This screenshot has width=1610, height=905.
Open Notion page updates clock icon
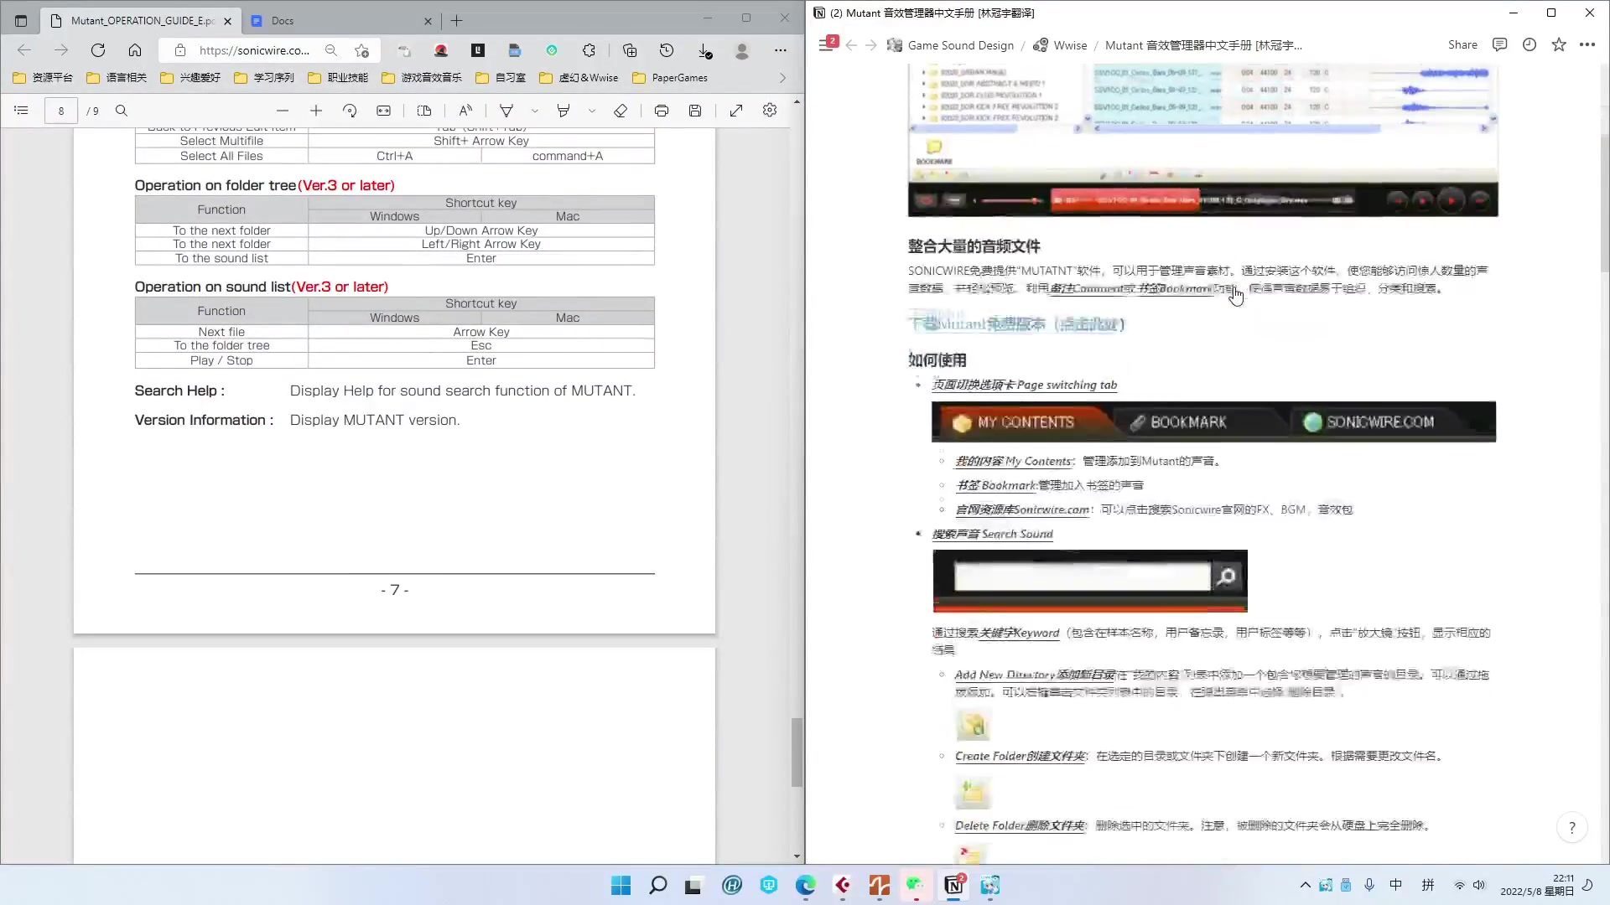click(1529, 45)
